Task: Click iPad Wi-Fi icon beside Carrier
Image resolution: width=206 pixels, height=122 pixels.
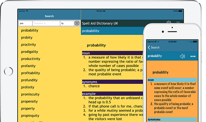Action: pyautogui.click(x=27, y=11)
